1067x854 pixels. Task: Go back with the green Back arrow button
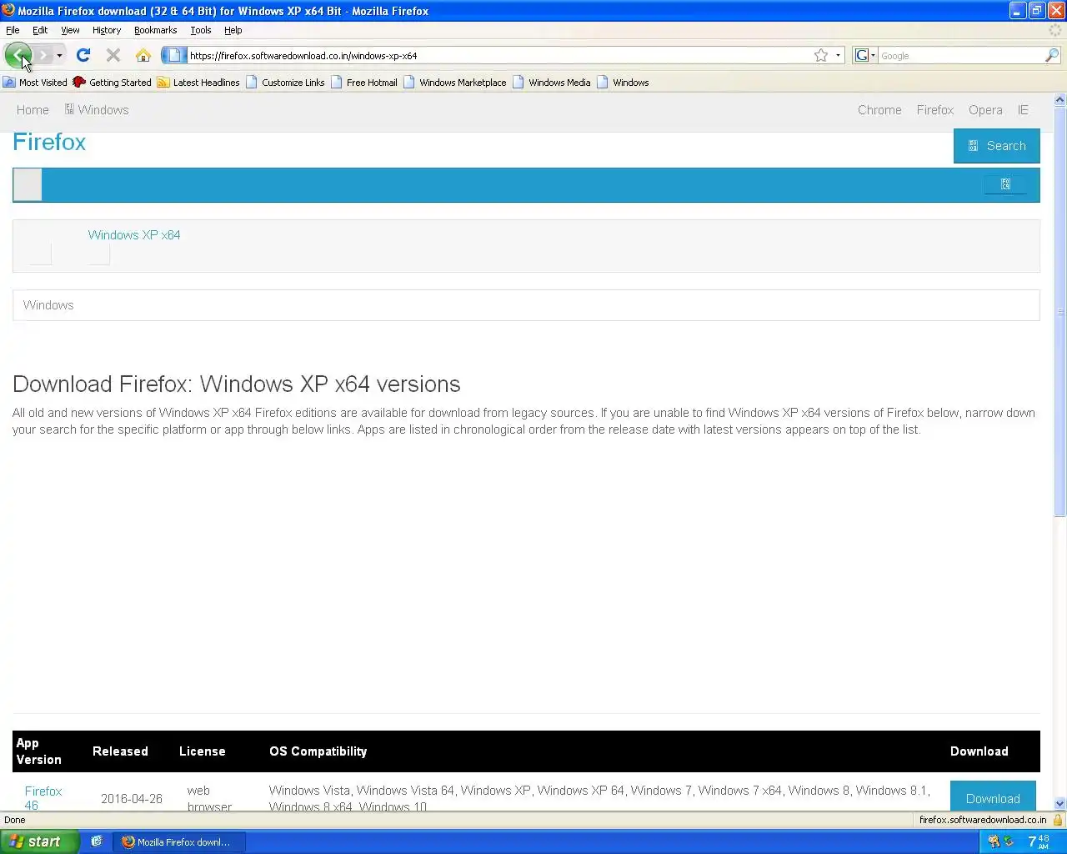18,55
